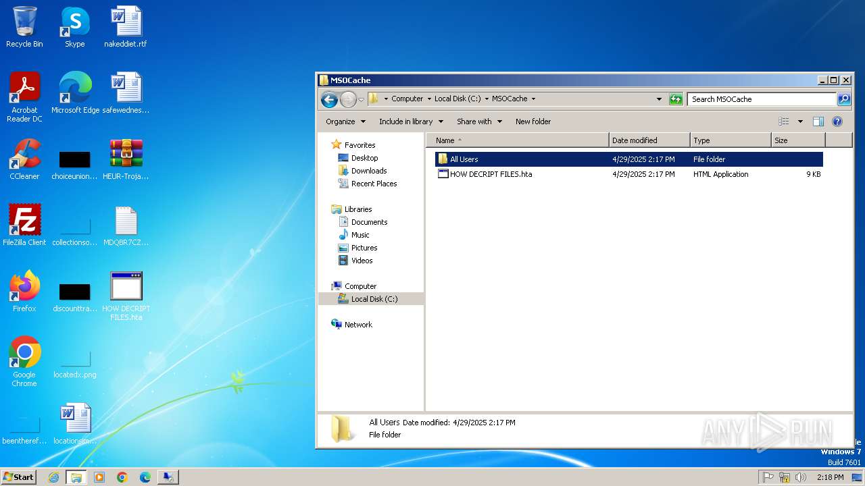This screenshot has height=486, width=865.
Task: Launch FileZilla Client shortcut
Action: 24,225
